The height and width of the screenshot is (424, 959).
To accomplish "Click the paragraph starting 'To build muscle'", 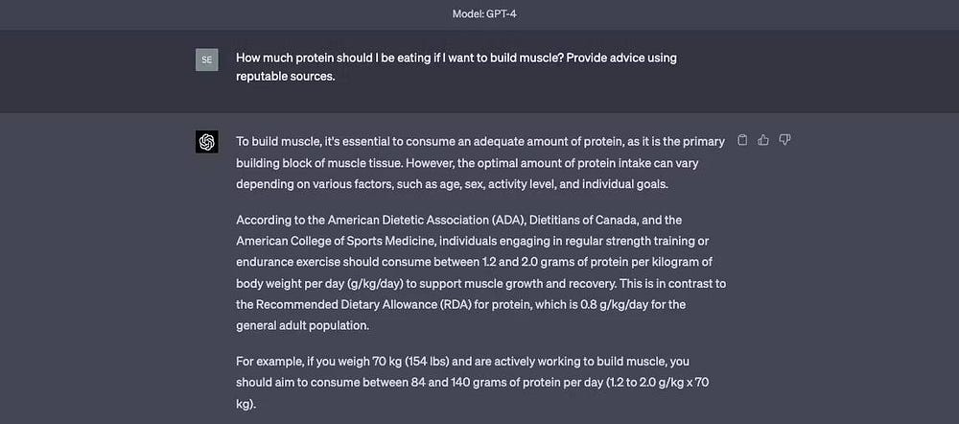I will 479,161.
